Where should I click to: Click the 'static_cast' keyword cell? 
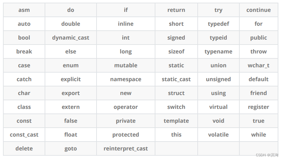click(176, 79)
